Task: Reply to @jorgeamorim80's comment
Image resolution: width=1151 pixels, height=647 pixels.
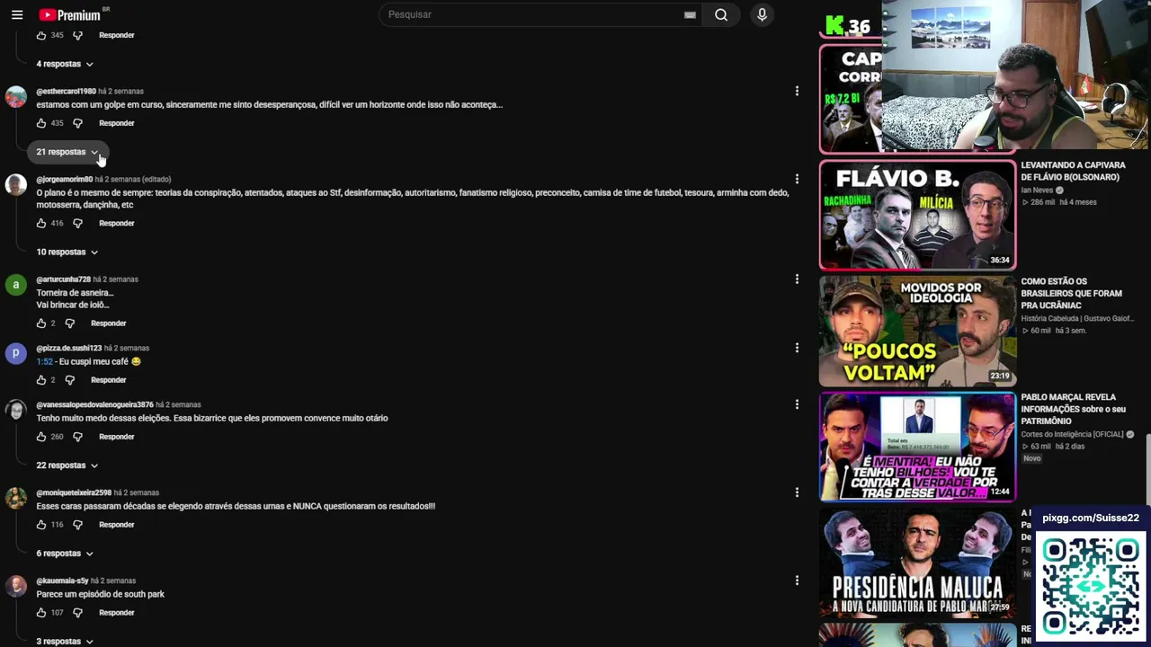Action: (117, 223)
